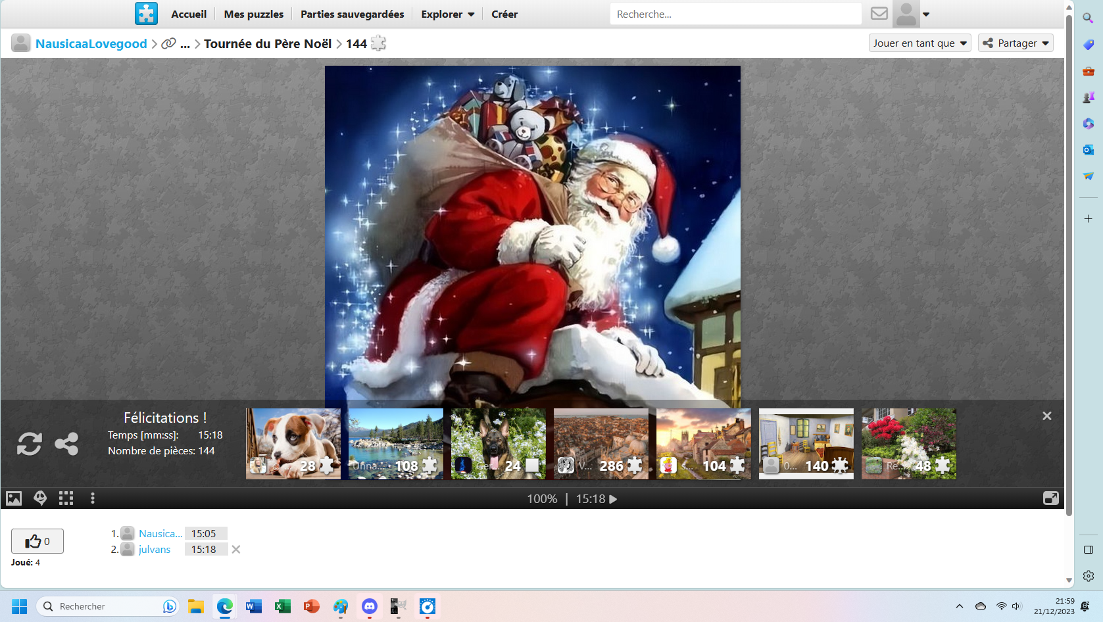Open julvans leaderboard profile link
Image resolution: width=1103 pixels, height=622 pixels.
pos(155,550)
